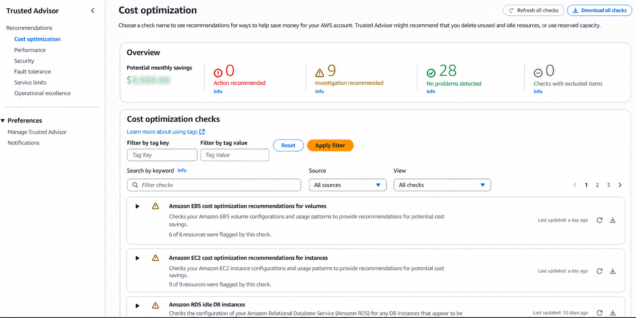
Task: Click '9 of 9 resources were flagged' text
Action: (x=220, y=284)
